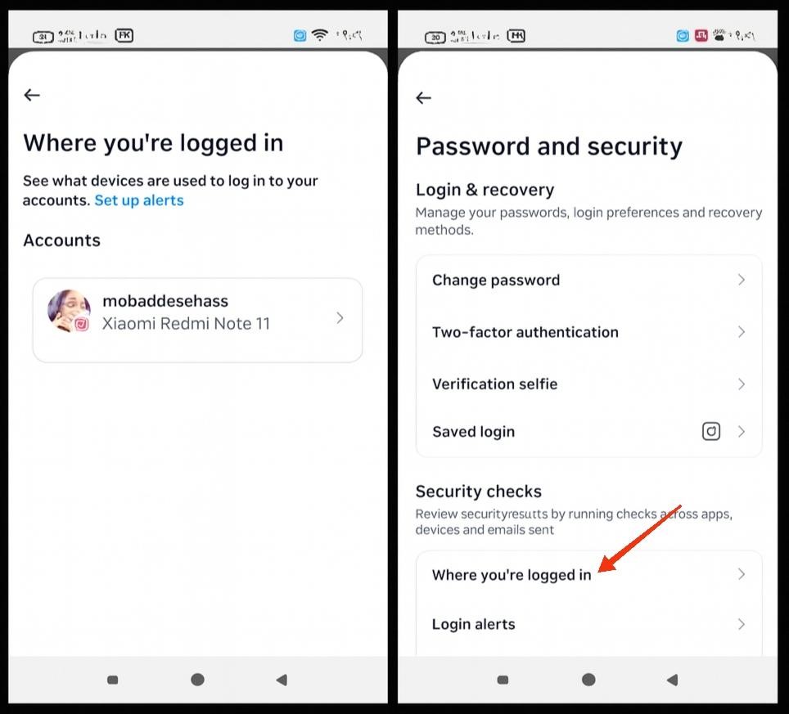Tap home circle on right phone navigation bar
The height and width of the screenshot is (714, 789).
[588, 680]
